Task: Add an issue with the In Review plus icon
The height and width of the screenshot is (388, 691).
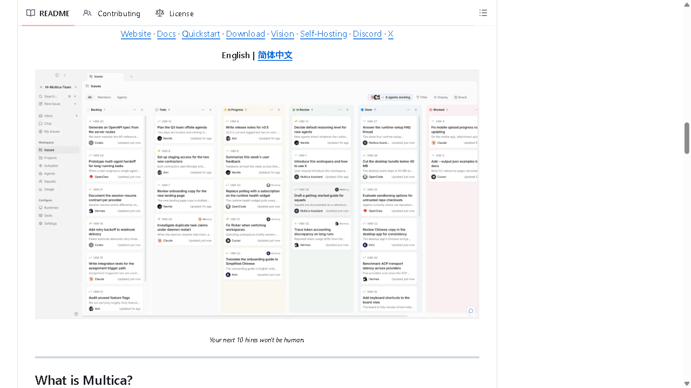Action: (x=347, y=110)
